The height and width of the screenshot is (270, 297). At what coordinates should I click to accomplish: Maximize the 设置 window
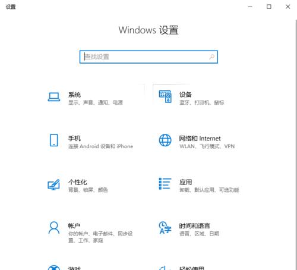pyautogui.click(x=269, y=7)
